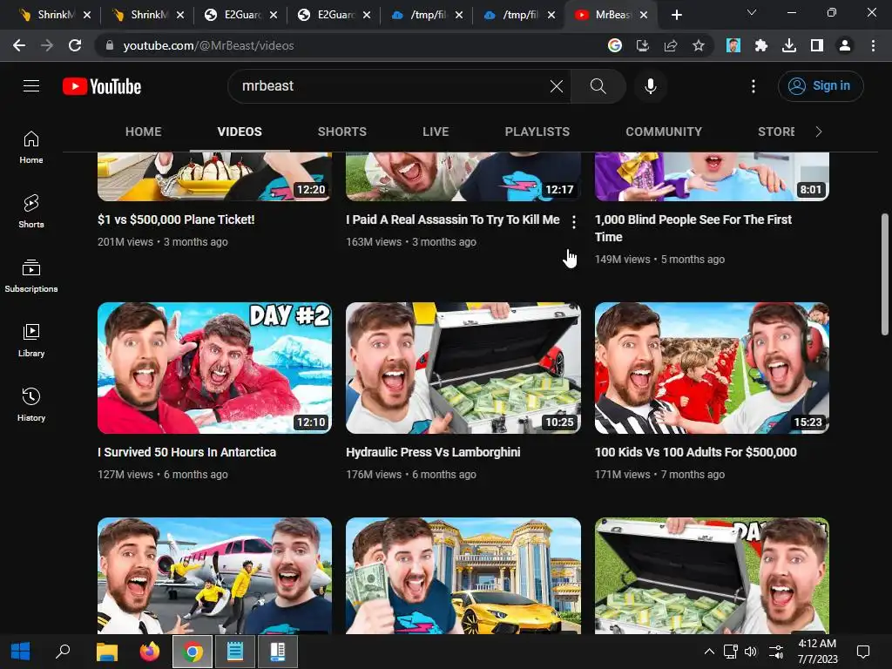892x669 pixels.
Task: Open Library in the sidebar
Action: point(31,341)
